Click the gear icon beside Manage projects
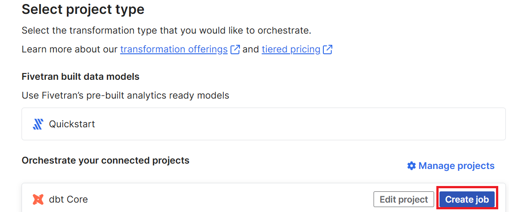This screenshot has height=212, width=509. tap(411, 166)
